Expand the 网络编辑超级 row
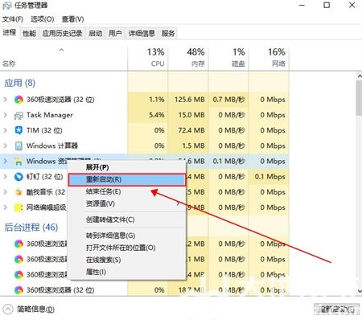Viewport: 362px width, 320px height. coord(5,207)
